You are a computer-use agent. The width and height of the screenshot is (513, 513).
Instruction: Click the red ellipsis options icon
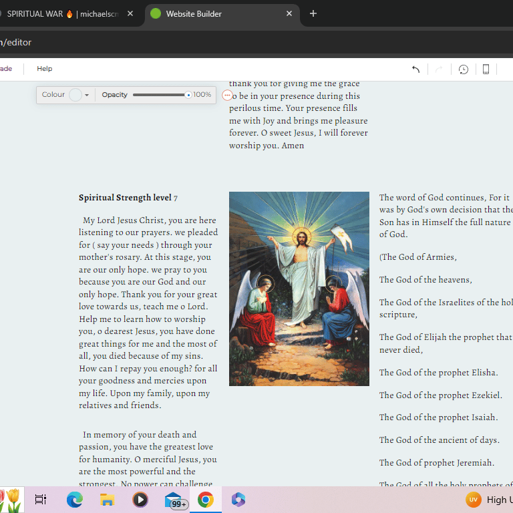coord(227,96)
